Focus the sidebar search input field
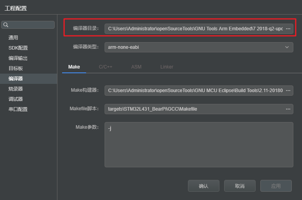302x200 pixels. coord(28,25)
